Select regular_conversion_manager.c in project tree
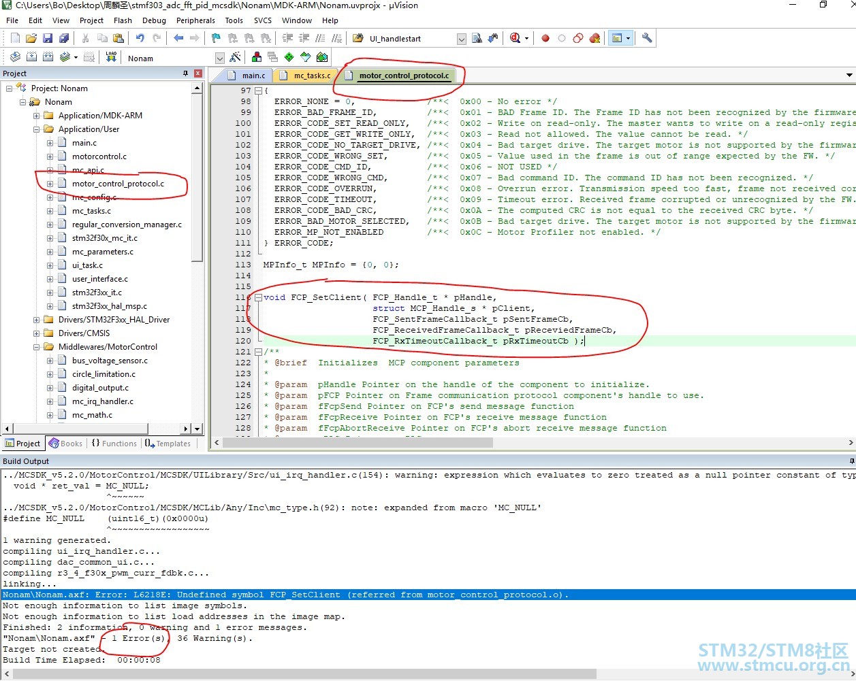This screenshot has width=856, height=681. coord(127,225)
